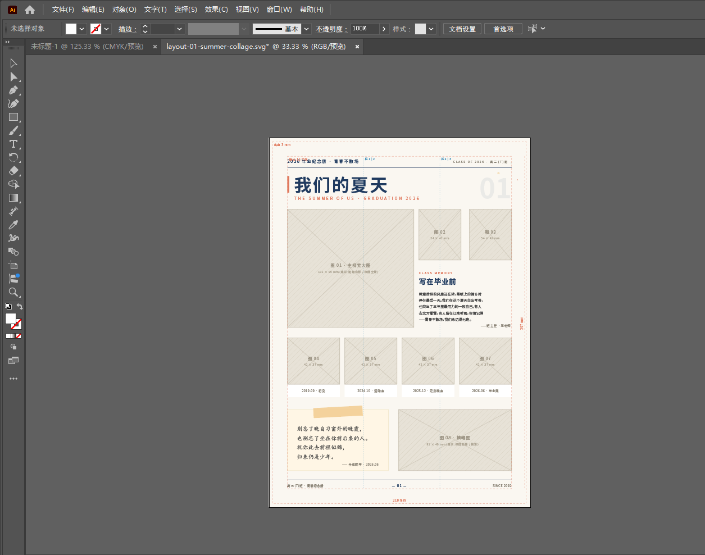Switch to the 未标题-1 document tab
The image size is (705, 555).
(x=87, y=47)
